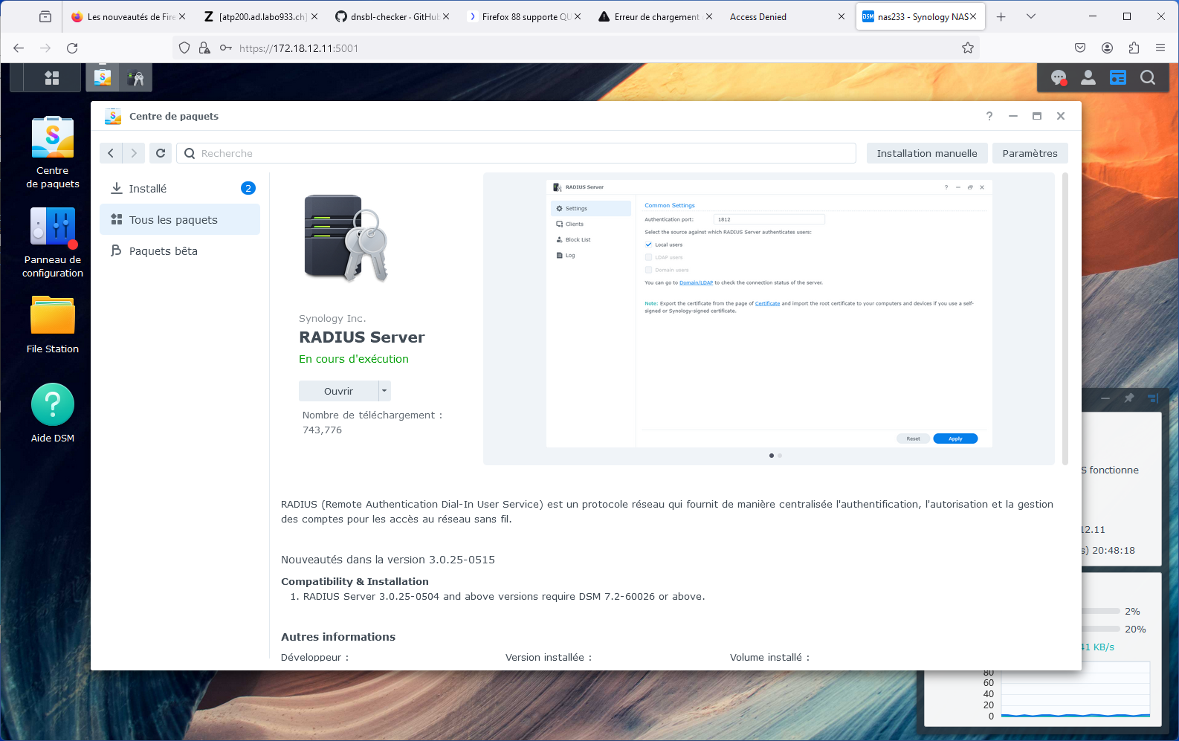Click Nouveautés dans la version 3.0.25-0515
The height and width of the screenshot is (741, 1179).
[388, 560]
